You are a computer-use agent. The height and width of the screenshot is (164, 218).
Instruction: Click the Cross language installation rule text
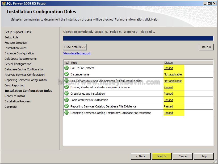click(x=87, y=94)
